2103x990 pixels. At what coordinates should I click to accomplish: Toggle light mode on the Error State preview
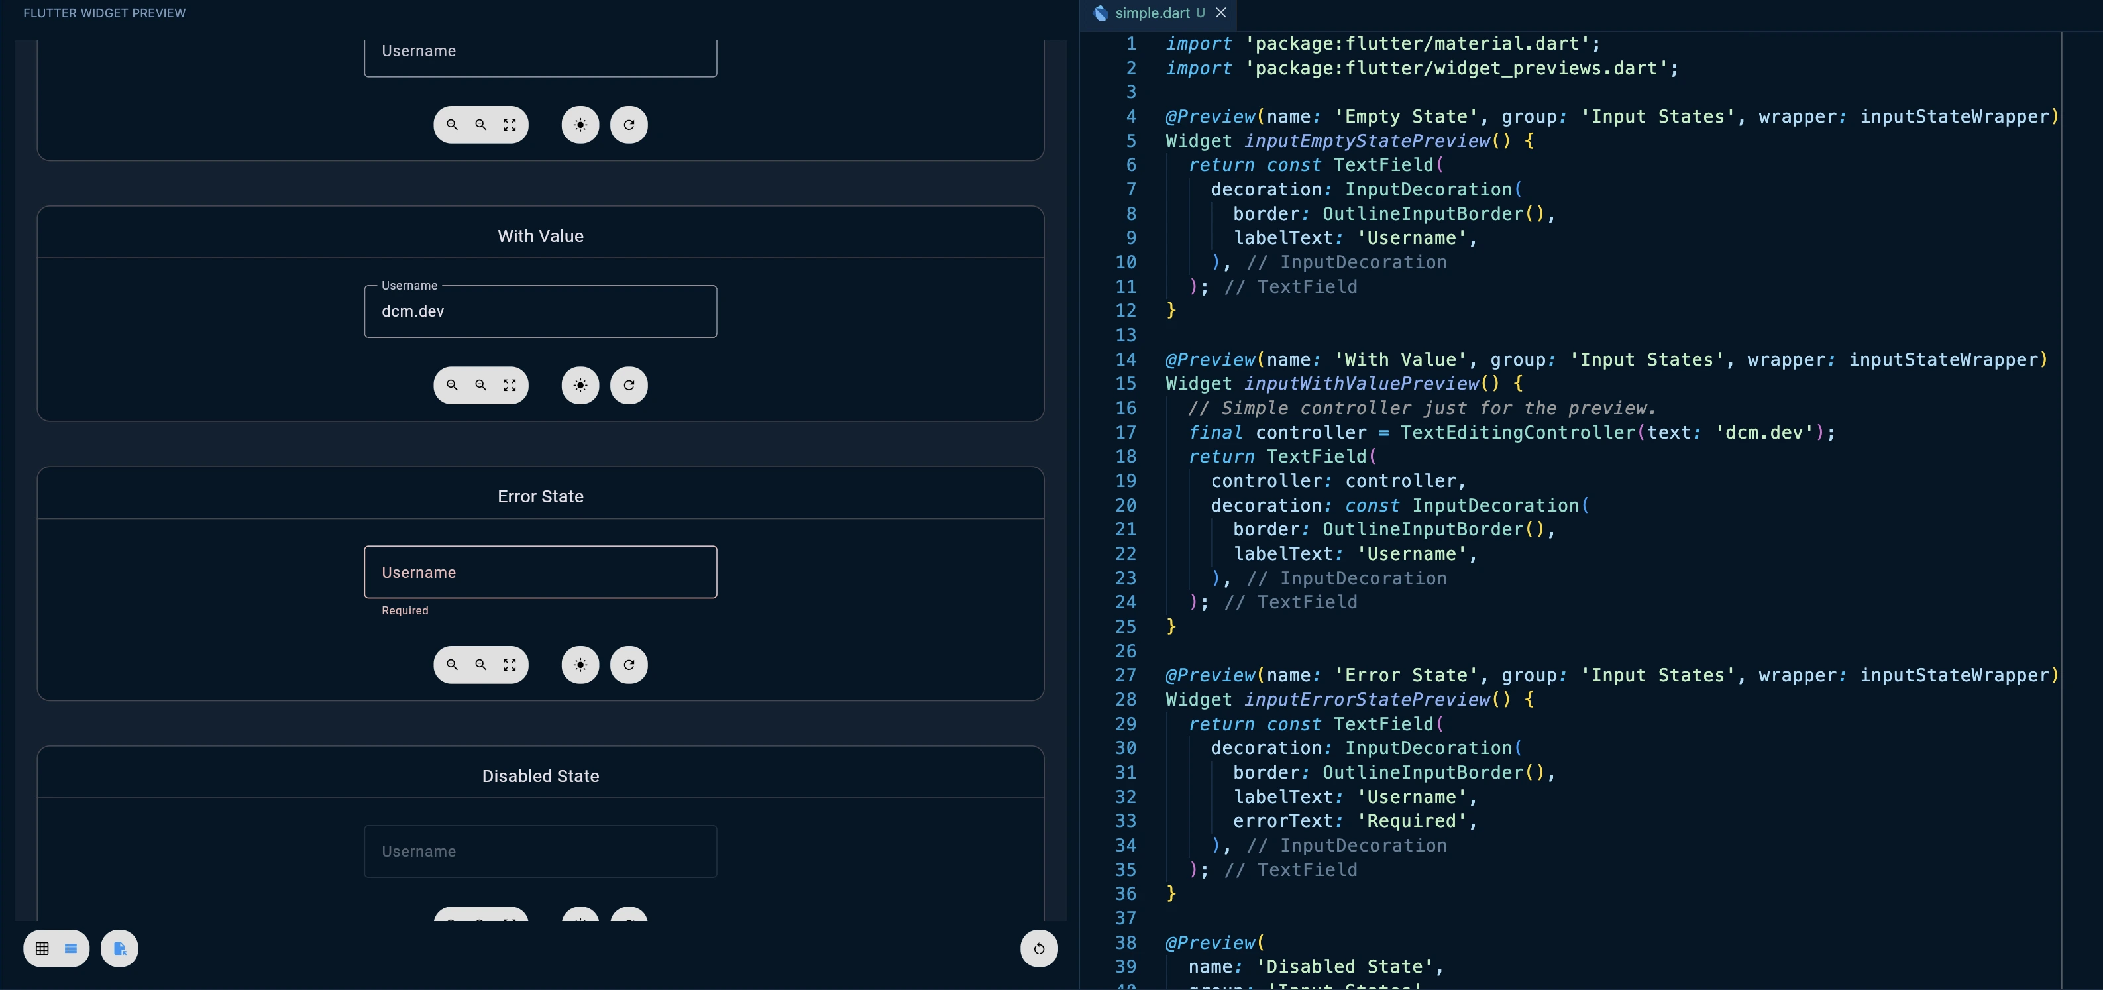point(580,665)
